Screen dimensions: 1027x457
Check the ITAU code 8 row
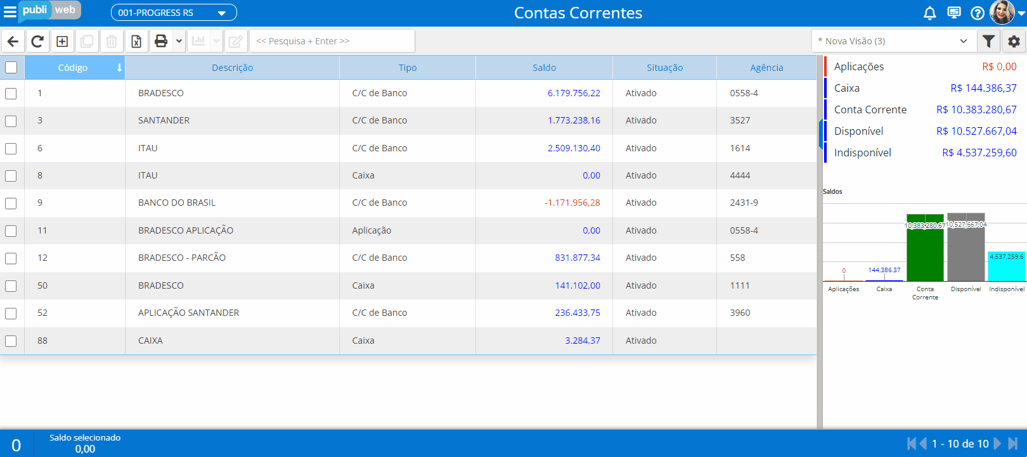11,176
